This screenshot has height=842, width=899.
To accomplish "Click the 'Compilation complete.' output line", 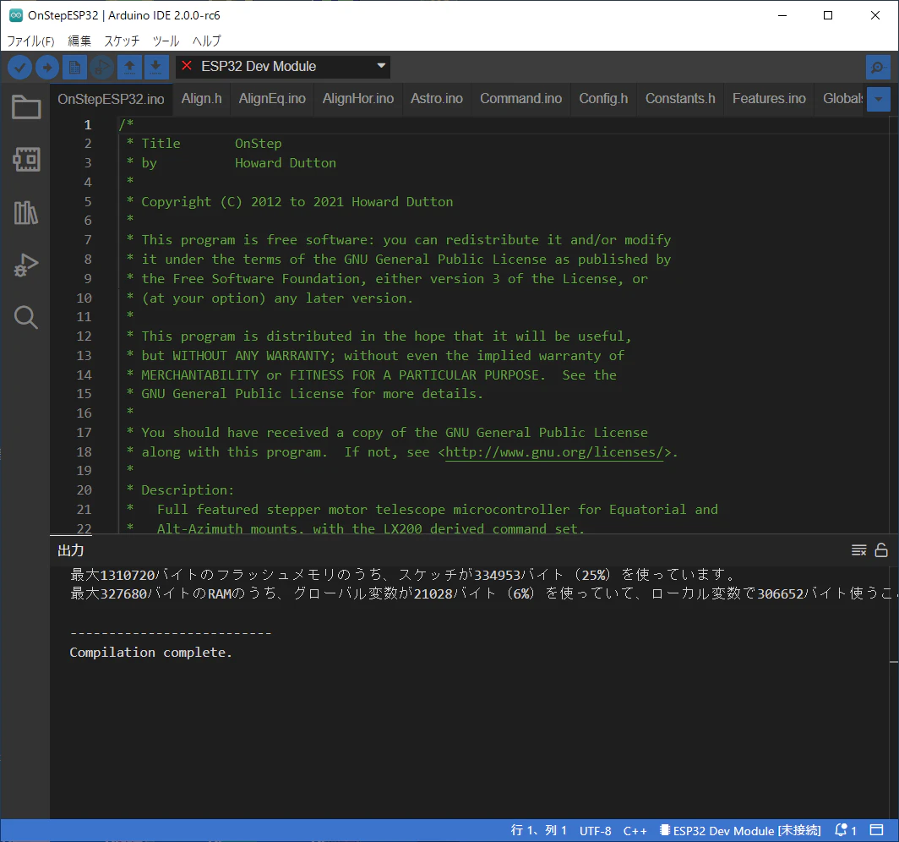I will (150, 652).
